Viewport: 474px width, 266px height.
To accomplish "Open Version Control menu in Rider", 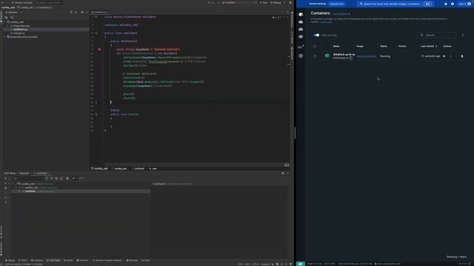I will tap(21, 3).
